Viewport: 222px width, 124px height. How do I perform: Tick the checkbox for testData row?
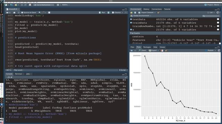tap(218, 19)
